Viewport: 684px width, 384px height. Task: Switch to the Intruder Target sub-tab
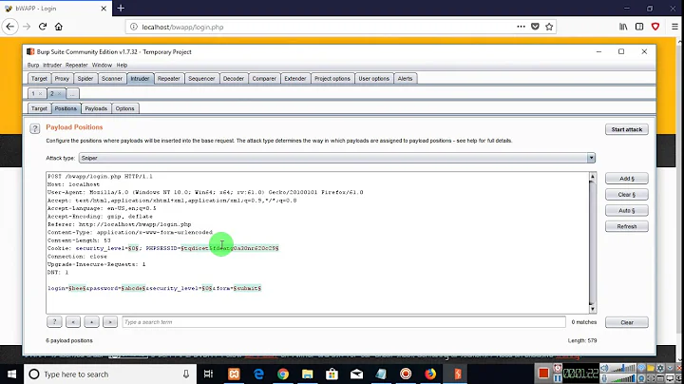(x=39, y=108)
